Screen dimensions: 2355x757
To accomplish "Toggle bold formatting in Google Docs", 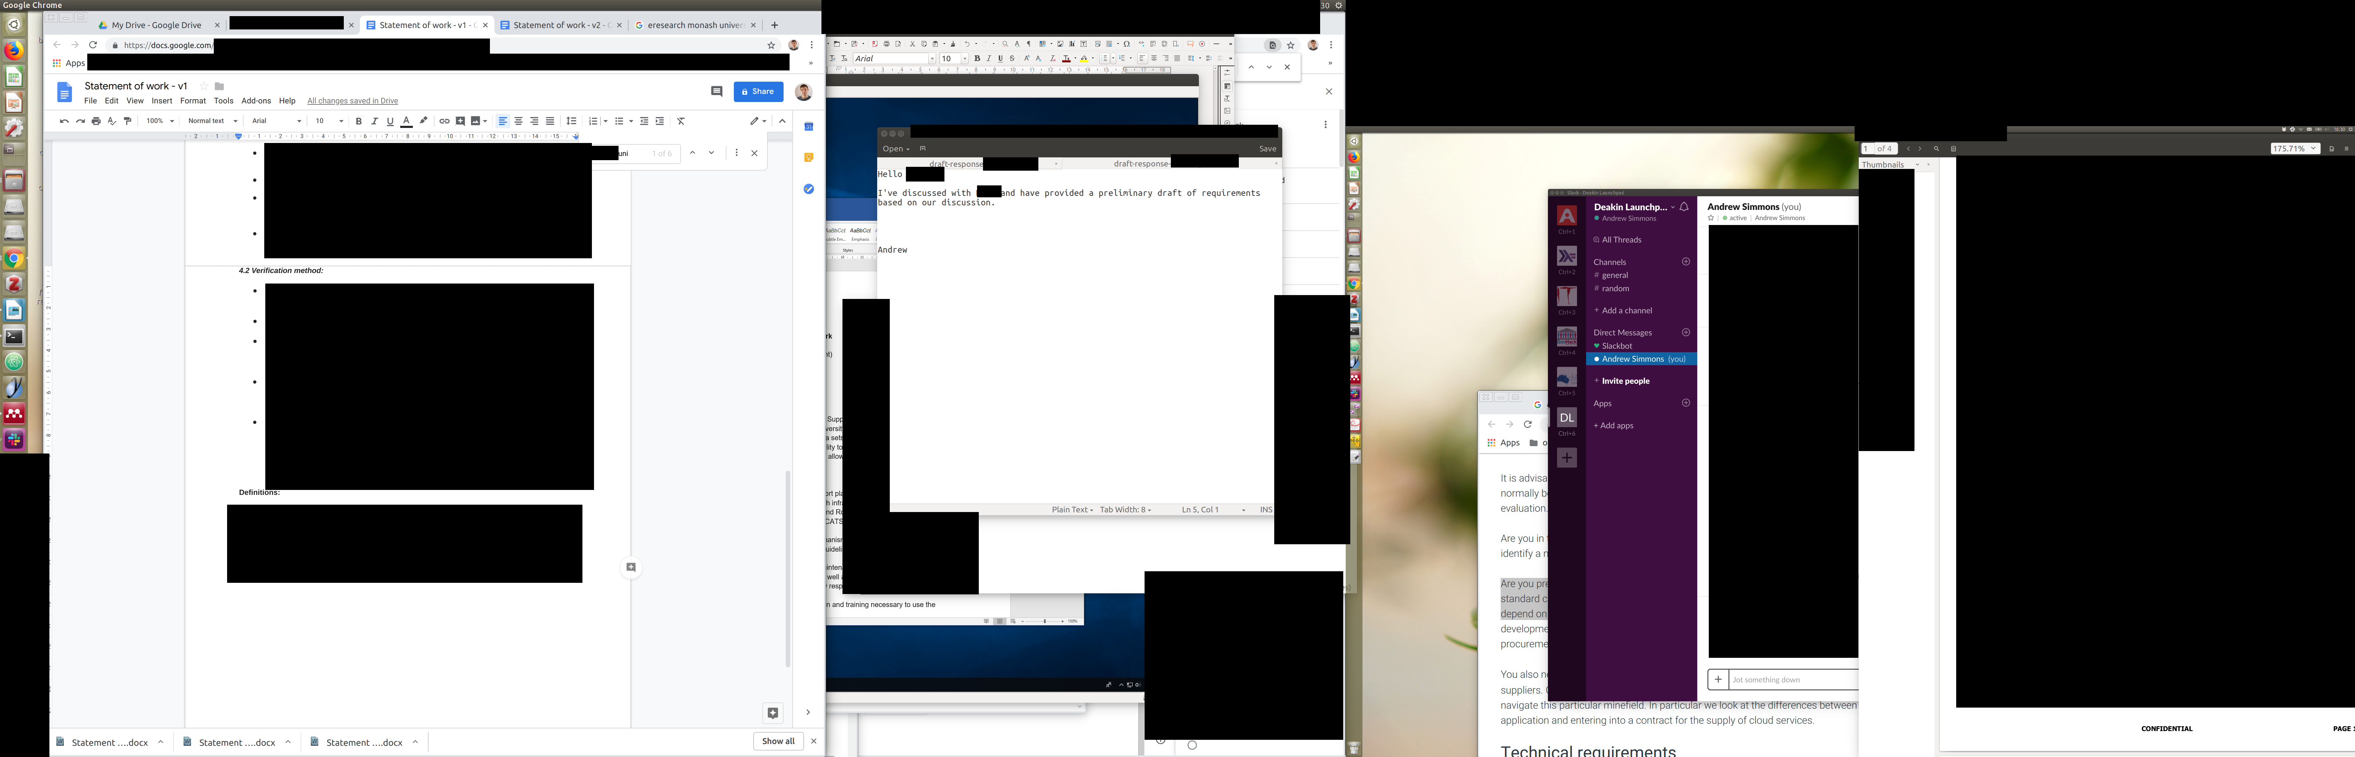I will click(359, 121).
